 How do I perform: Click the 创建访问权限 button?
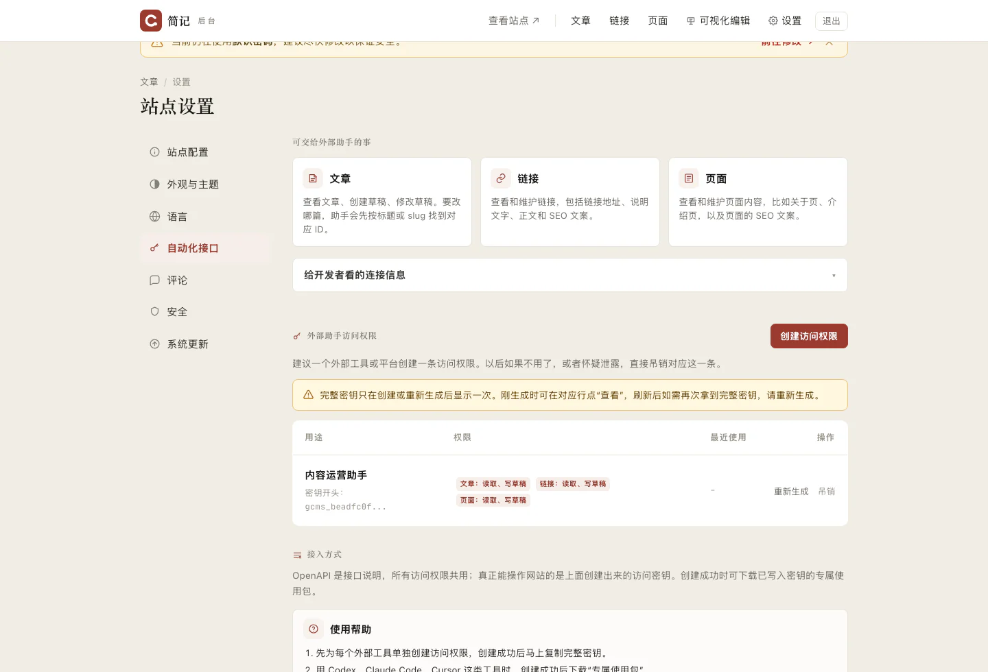809,336
